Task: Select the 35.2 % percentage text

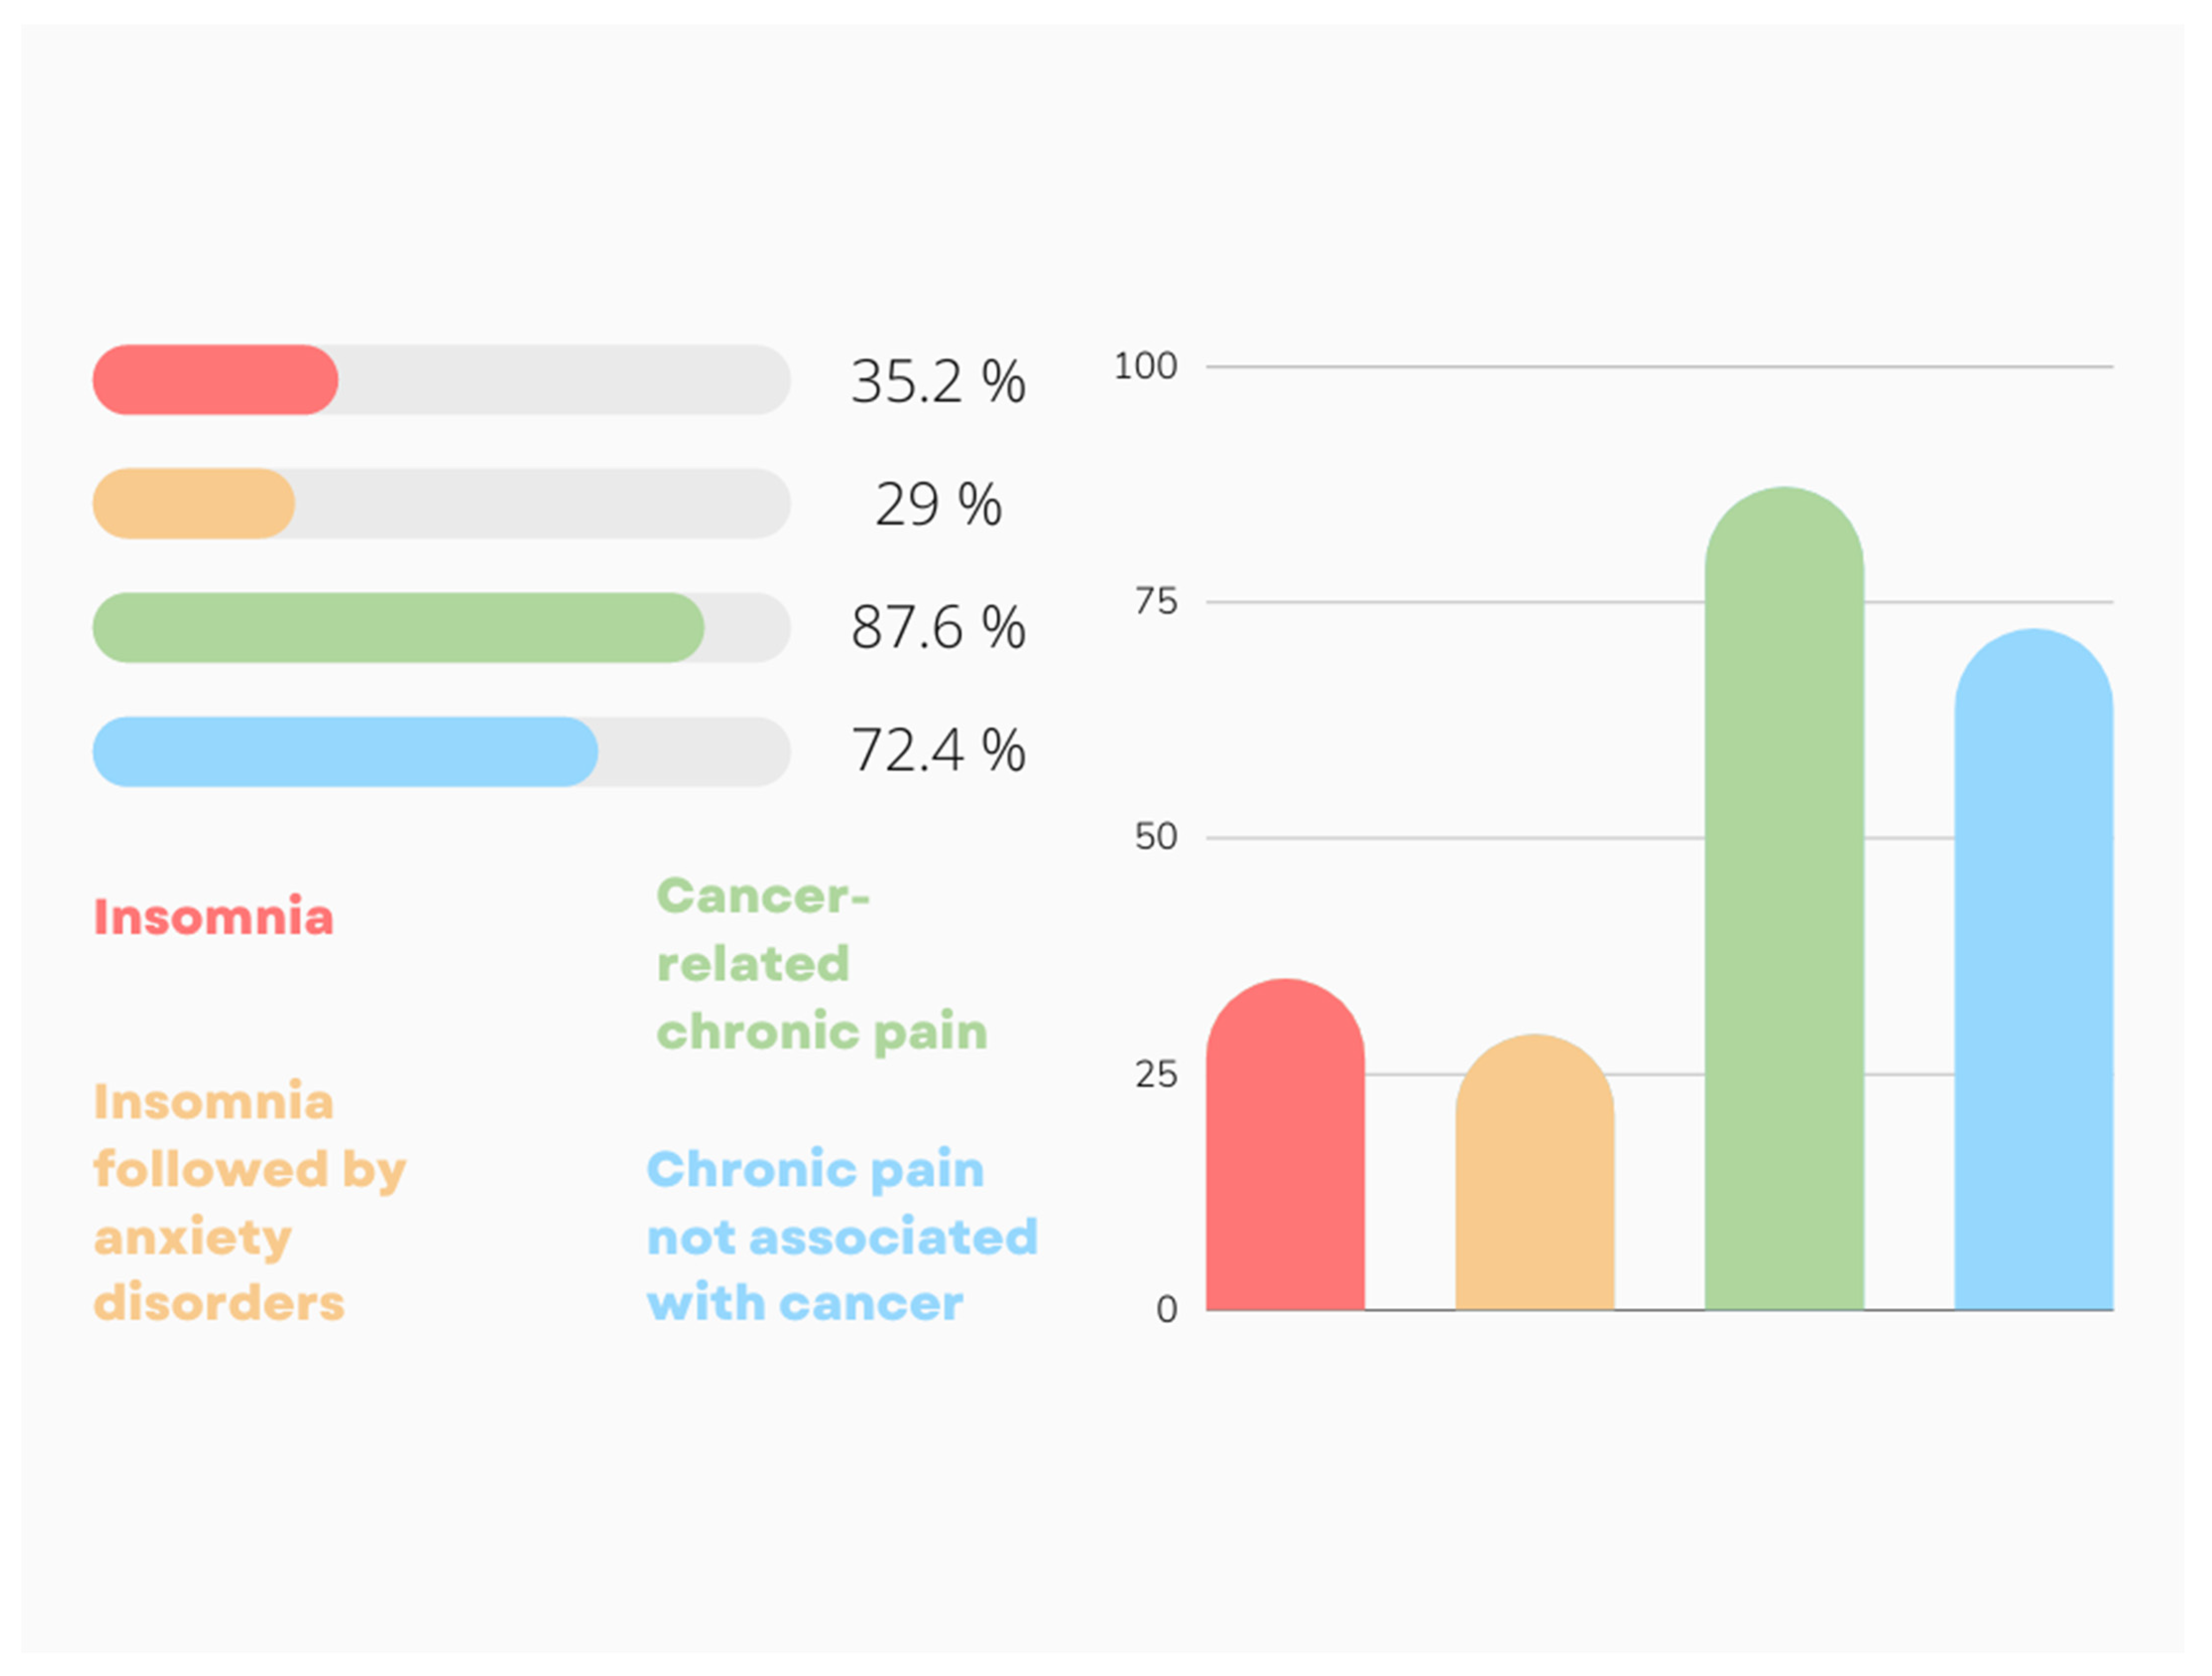Action: pyautogui.click(x=937, y=382)
